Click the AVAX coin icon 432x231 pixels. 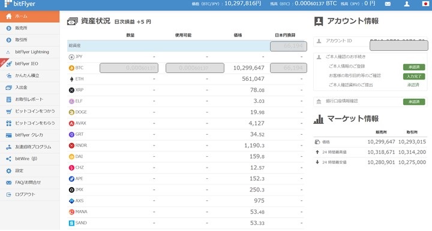(x=71, y=123)
